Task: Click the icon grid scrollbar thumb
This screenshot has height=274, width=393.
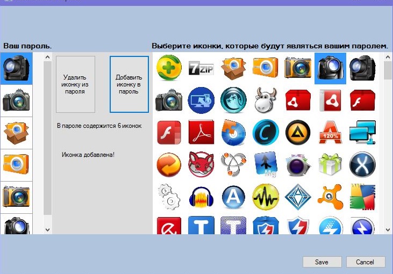Action: pyautogui.click(x=388, y=70)
